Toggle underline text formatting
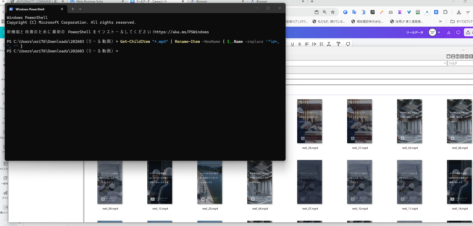473x226 pixels. [x=292, y=44]
